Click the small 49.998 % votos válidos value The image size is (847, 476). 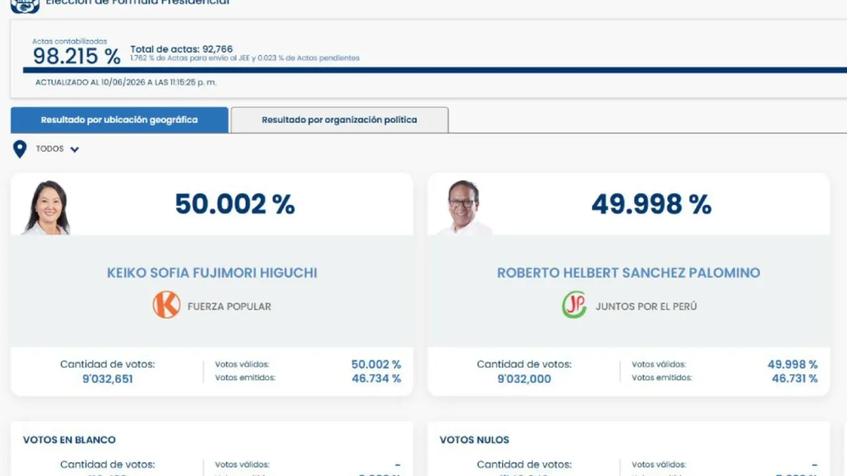[x=793, y=364]
